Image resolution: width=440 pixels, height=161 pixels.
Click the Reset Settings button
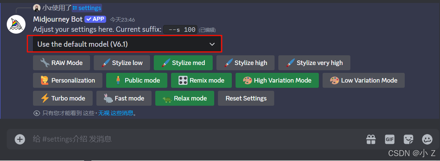click(246, 98)
